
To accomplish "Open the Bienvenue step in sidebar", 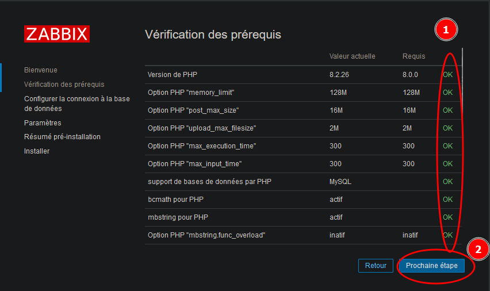I will tap(41, 70).
